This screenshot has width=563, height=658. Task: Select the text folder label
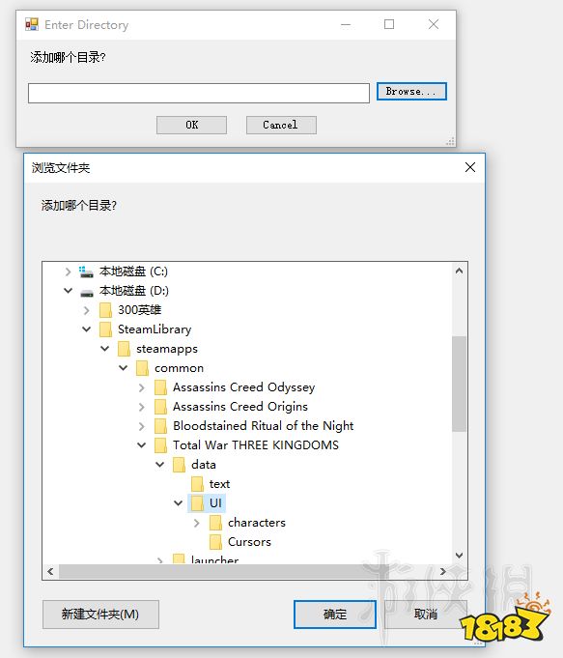pos(219,484)
